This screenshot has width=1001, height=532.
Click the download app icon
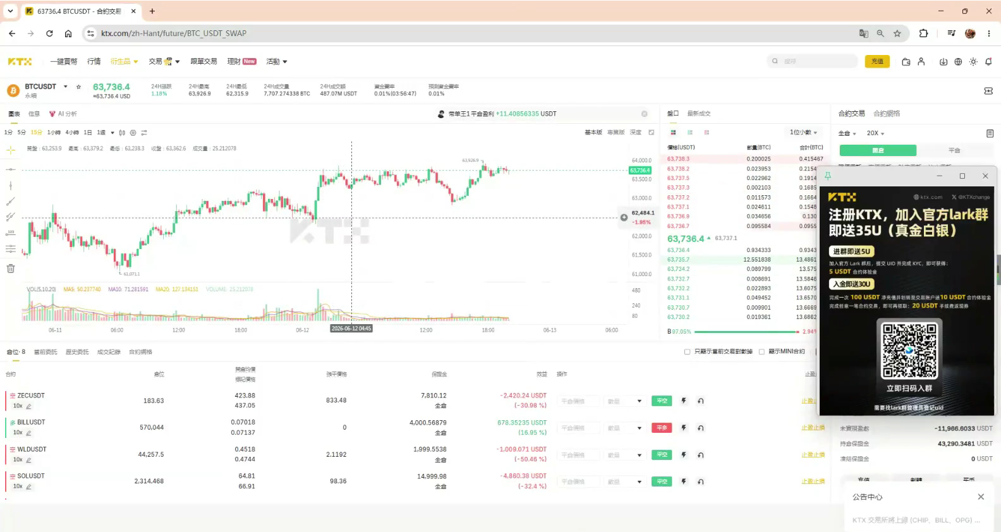point(943,61)
